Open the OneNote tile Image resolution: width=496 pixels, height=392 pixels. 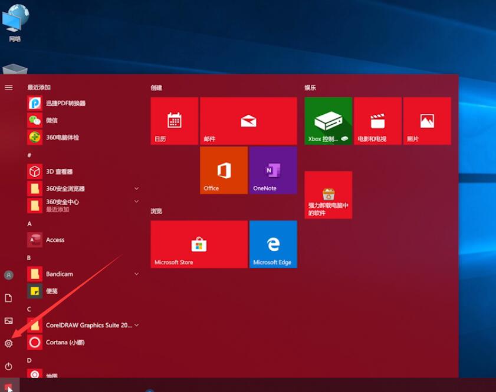(x=273, y=171)
